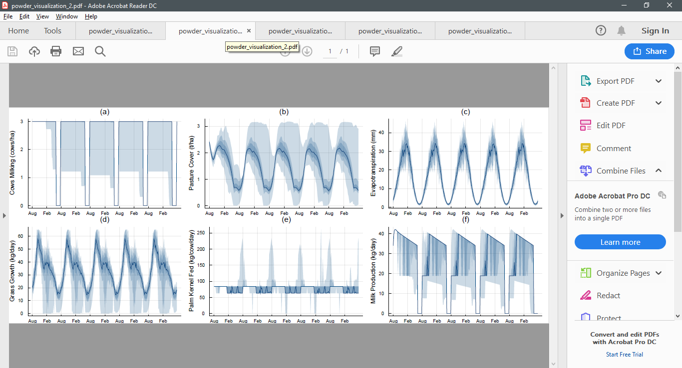The width and height of the screenshot is (682, 368).
Task: Switch to the Home tab
Action: 18,31
